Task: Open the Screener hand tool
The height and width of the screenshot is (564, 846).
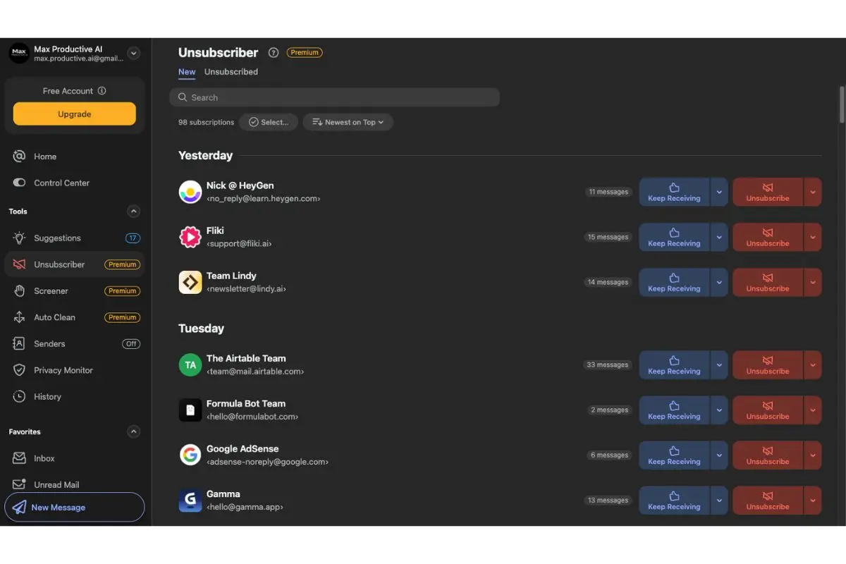Action: [x=74, y=290]
